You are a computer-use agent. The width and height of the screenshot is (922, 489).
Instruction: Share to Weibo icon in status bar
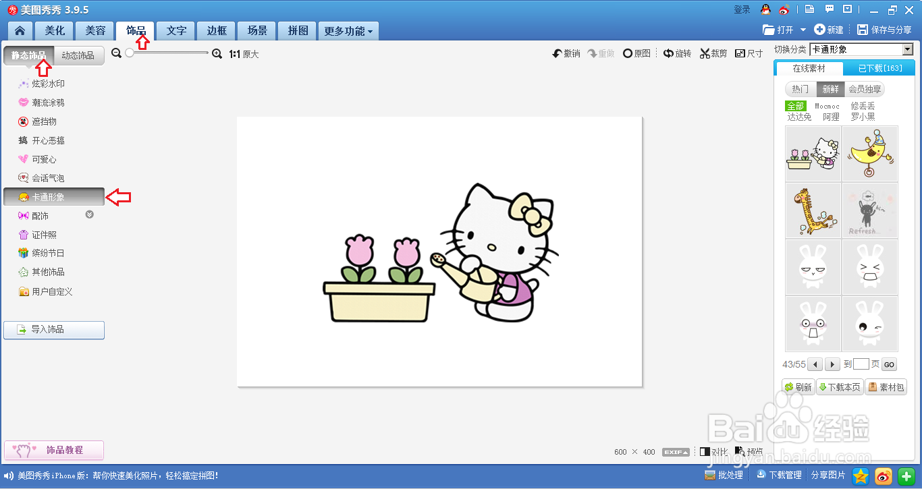pos(884,476)
